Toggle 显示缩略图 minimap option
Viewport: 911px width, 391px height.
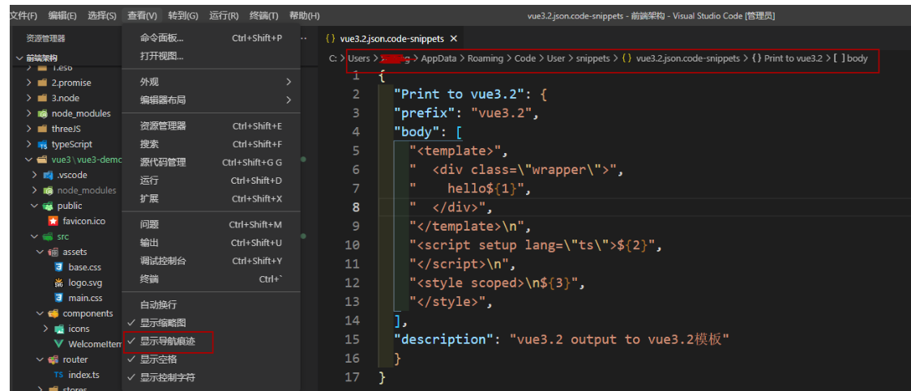pos(211,322)
